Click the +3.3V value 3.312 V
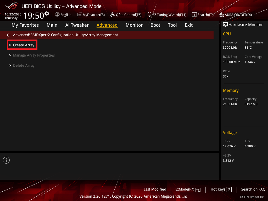Image resolution: width=268 pixels, height=201 pixels. 228,161
